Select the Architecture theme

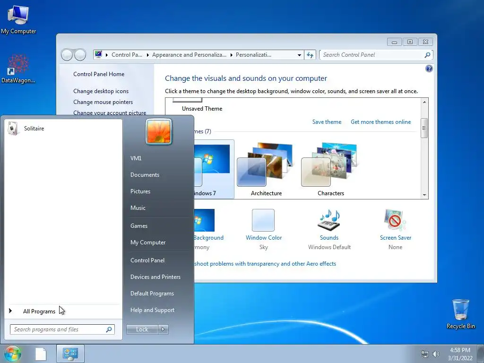[266, 169]
